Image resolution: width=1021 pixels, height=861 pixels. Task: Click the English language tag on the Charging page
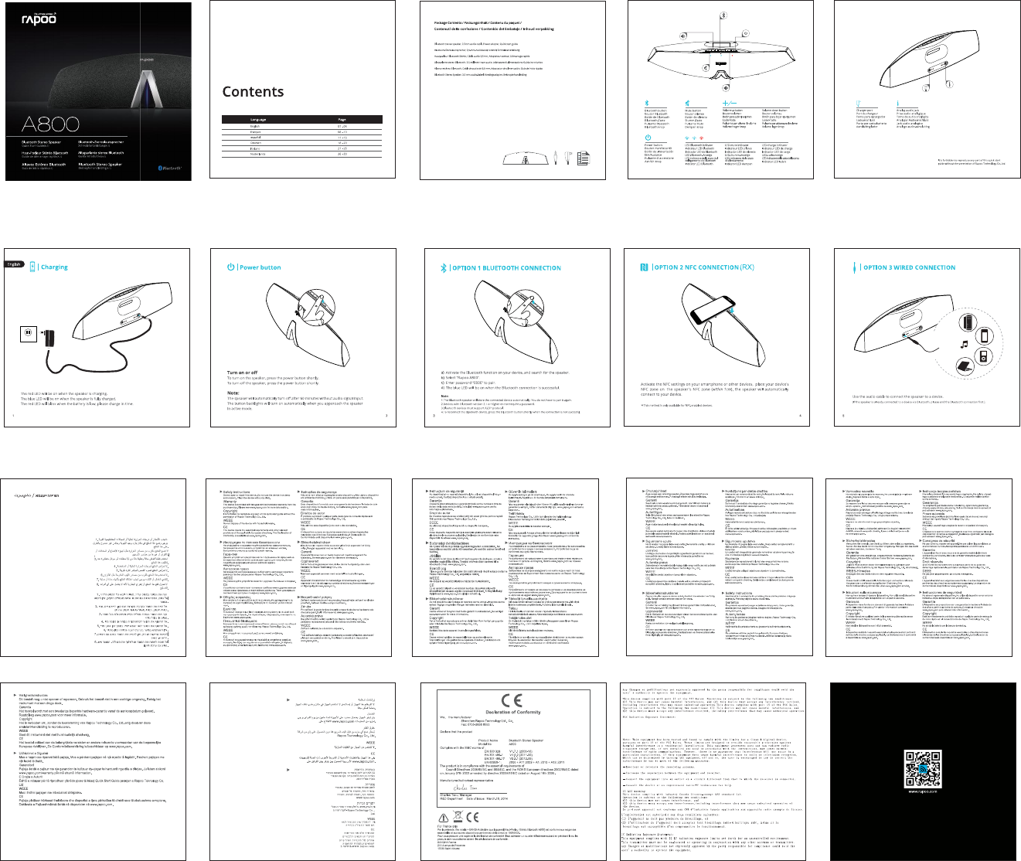point(15,264)
